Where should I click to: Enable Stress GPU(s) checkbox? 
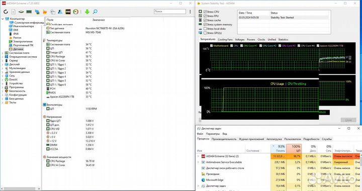coord(205,33)
